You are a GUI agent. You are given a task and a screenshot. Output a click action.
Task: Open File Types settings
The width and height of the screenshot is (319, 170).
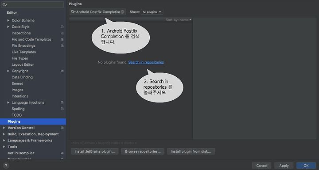coord(20,58)
